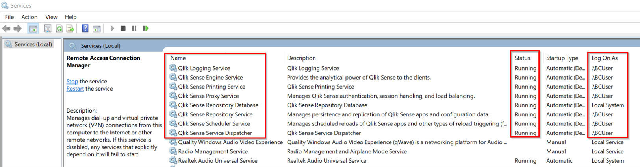Click Running status of Realtek Audio Universal Service
Screen dimensions: 640x167
pos(525,161)
